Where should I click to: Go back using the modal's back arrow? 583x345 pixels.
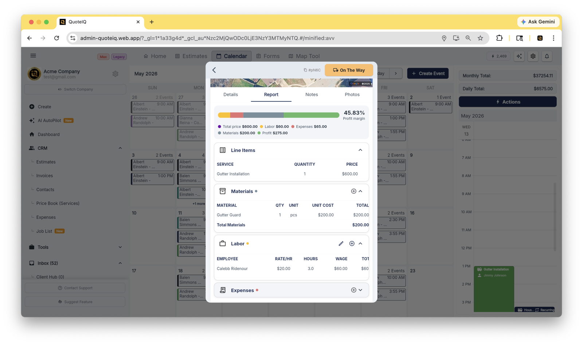click(214, 70)
